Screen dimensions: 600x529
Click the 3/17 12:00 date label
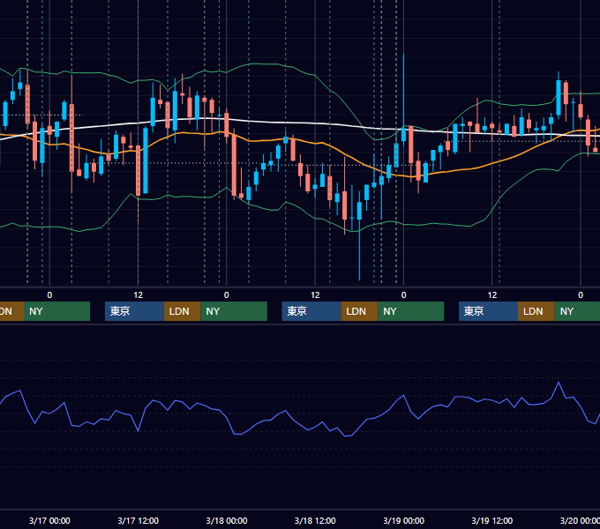coord(139,520)
